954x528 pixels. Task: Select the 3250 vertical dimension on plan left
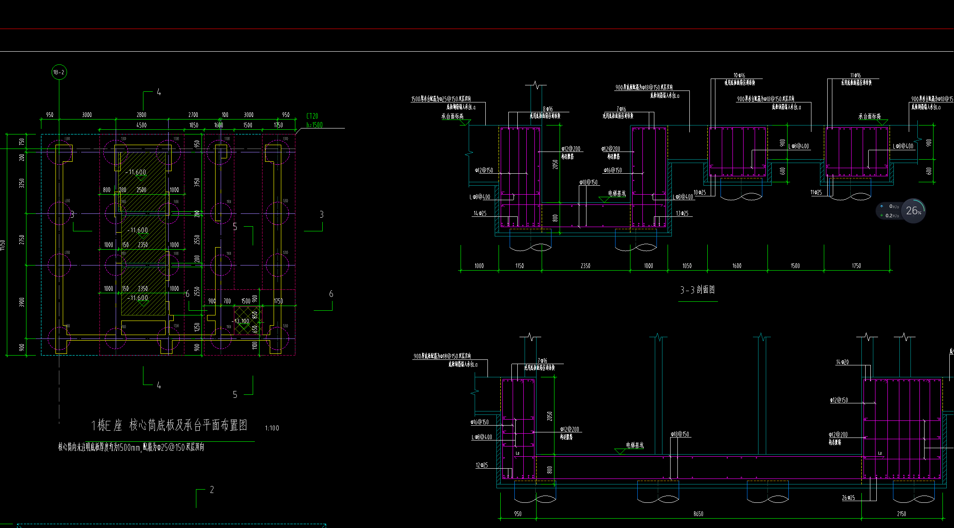tap(22, 183)
